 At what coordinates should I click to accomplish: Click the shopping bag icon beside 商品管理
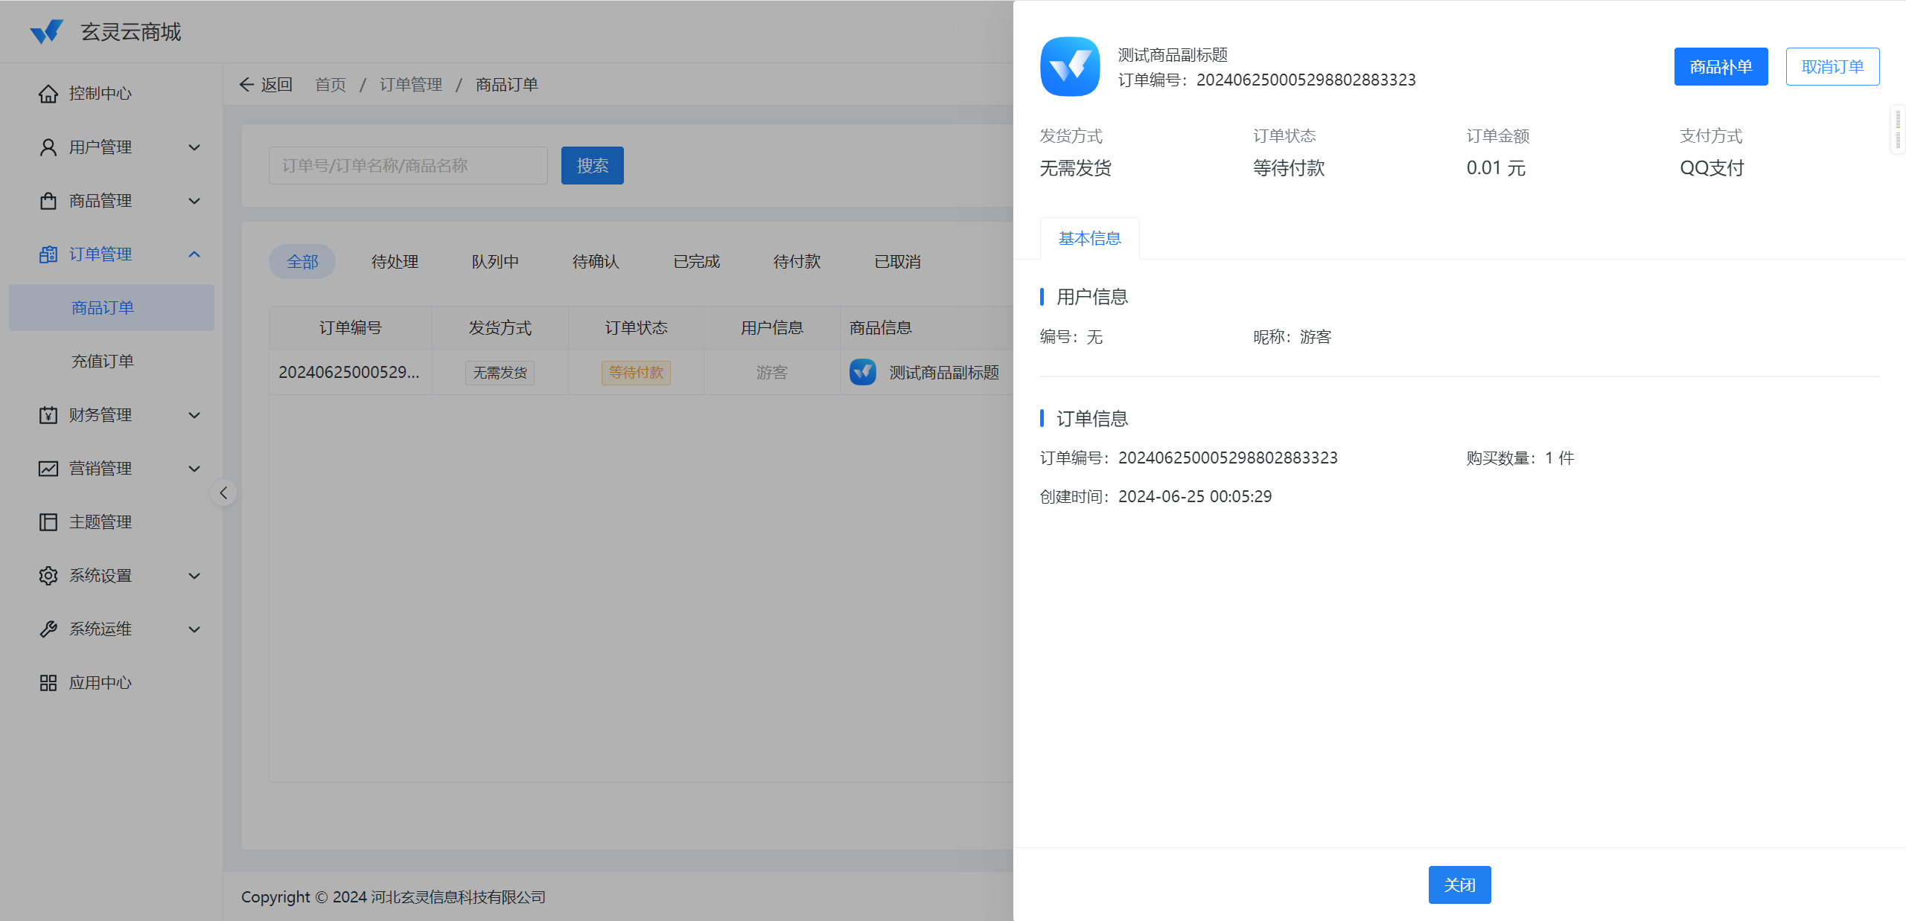pyautogui.click(x=48, y=201)
